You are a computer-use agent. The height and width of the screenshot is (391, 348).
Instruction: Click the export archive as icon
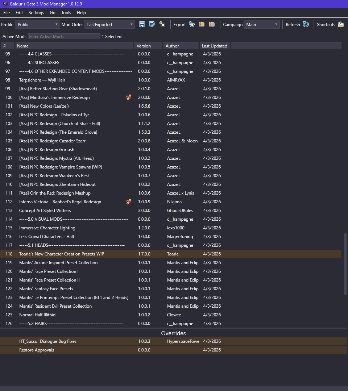pos(212,24)
